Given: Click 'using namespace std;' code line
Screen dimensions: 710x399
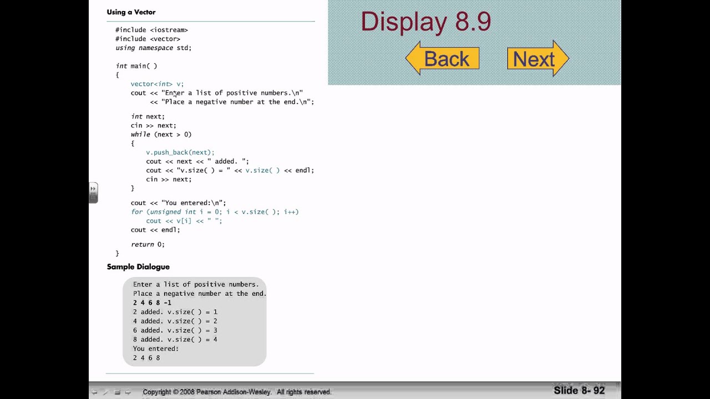Looking at the screenshot, I should 153,48.
